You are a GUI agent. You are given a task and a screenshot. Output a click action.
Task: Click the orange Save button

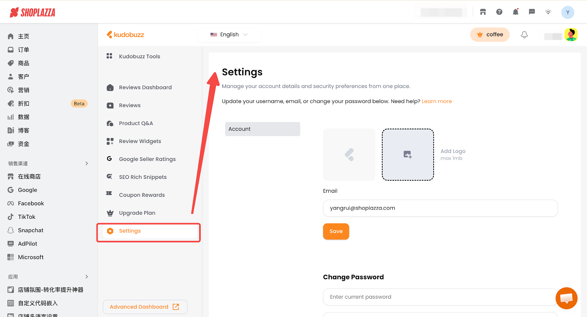pyautogui.click(x=336, y=231)
